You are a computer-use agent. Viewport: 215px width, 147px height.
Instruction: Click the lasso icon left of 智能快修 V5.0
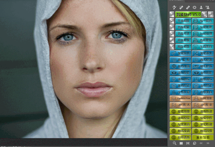[172, 14]
